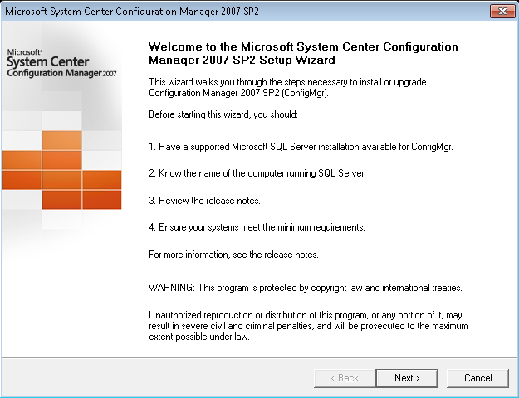Screen dimensions: 519x398
Task: Close the setup wizard window
Action: coord(502,12)
